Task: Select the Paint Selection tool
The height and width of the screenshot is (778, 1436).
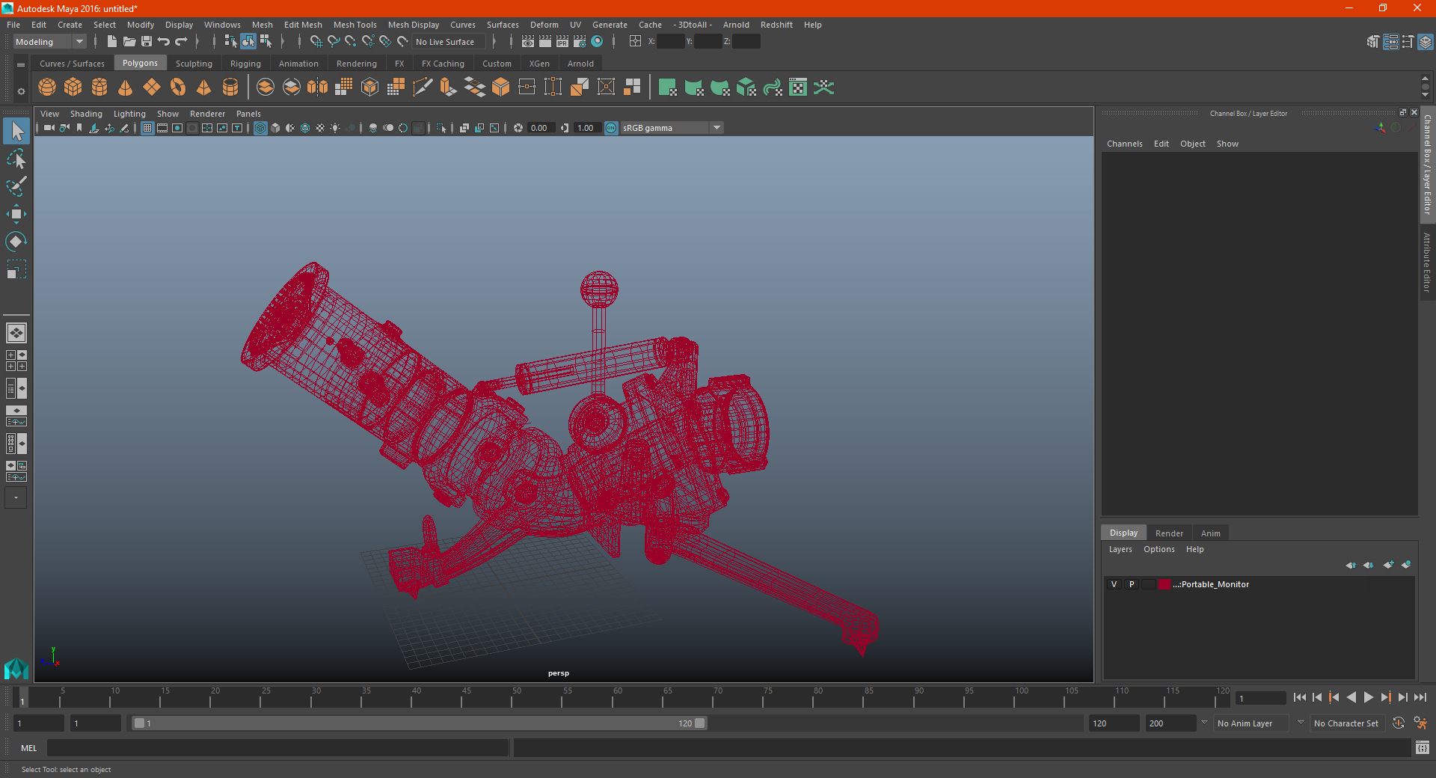Action: 16,186
